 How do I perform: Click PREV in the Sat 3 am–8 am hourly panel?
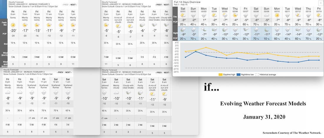158,72
